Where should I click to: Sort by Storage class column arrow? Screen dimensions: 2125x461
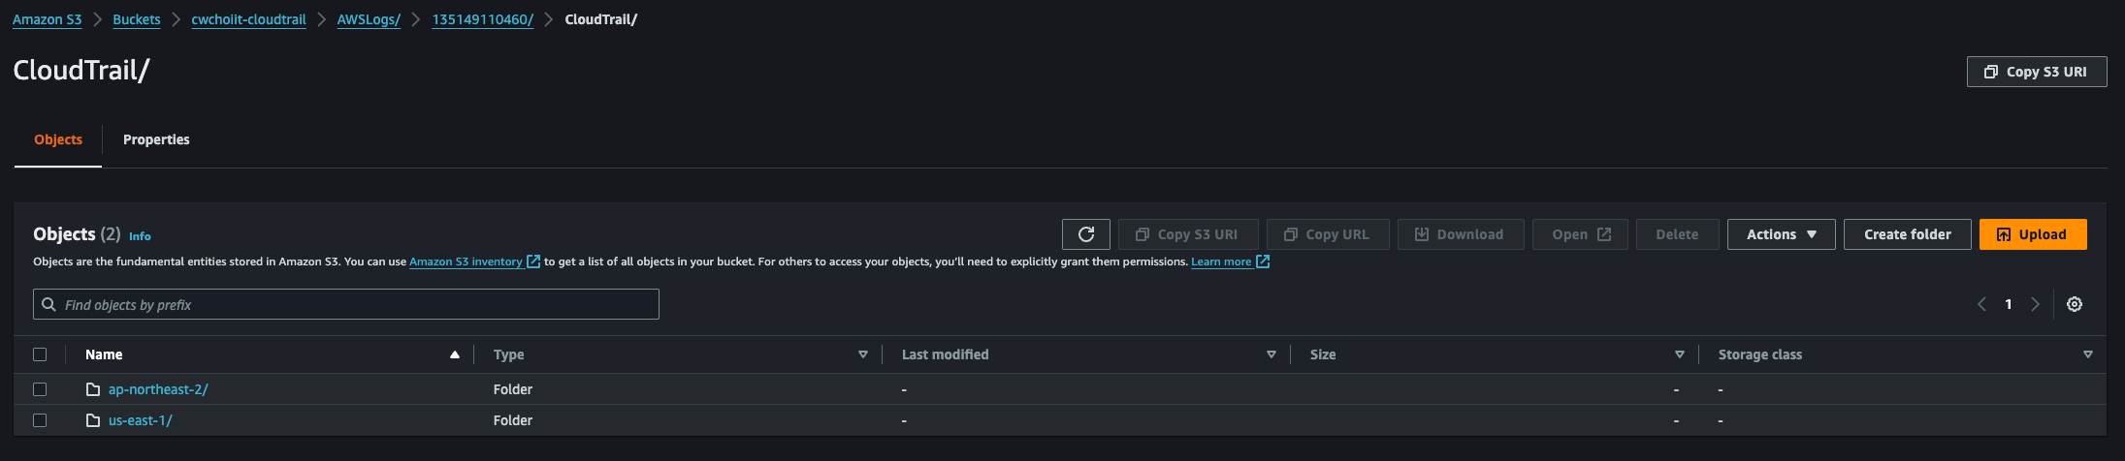pyautogui.click(x=2088, y=354)
